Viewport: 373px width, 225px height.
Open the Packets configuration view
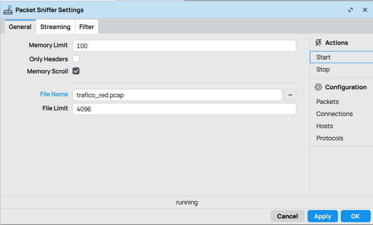tap(327, 102)
